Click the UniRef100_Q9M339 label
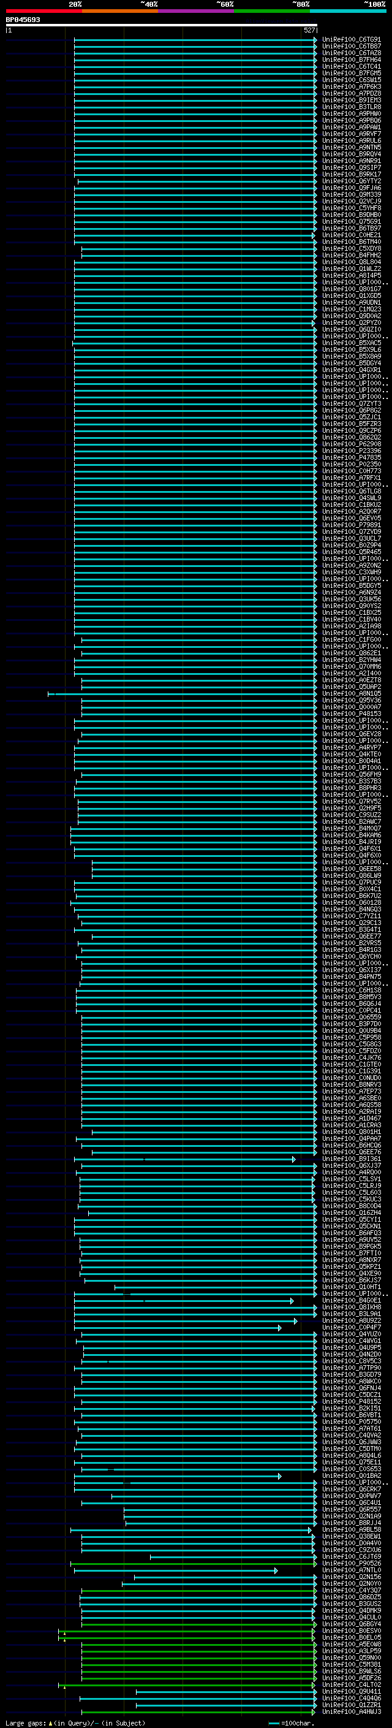392x1728 pixels. tap(351, 194)
